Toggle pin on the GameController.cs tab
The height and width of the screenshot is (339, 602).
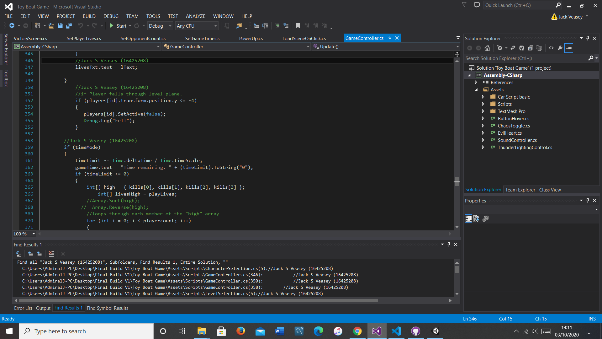point(390,38)
